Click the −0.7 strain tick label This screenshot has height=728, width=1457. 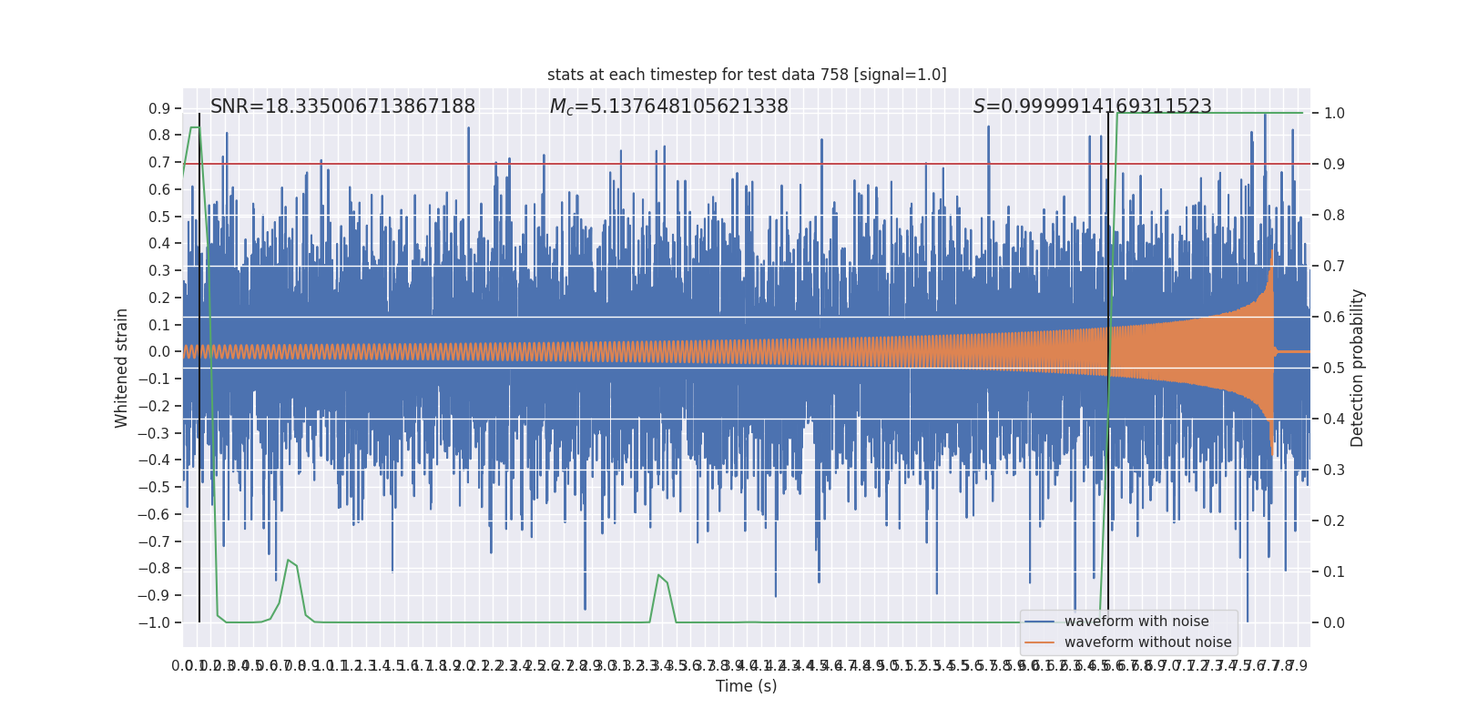154,541
